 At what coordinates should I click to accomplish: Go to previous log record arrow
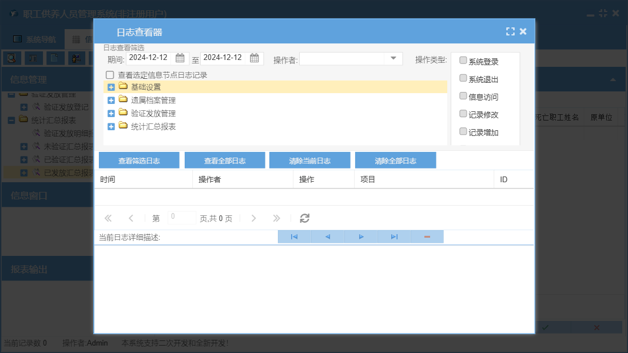click(x=328, y=236)
